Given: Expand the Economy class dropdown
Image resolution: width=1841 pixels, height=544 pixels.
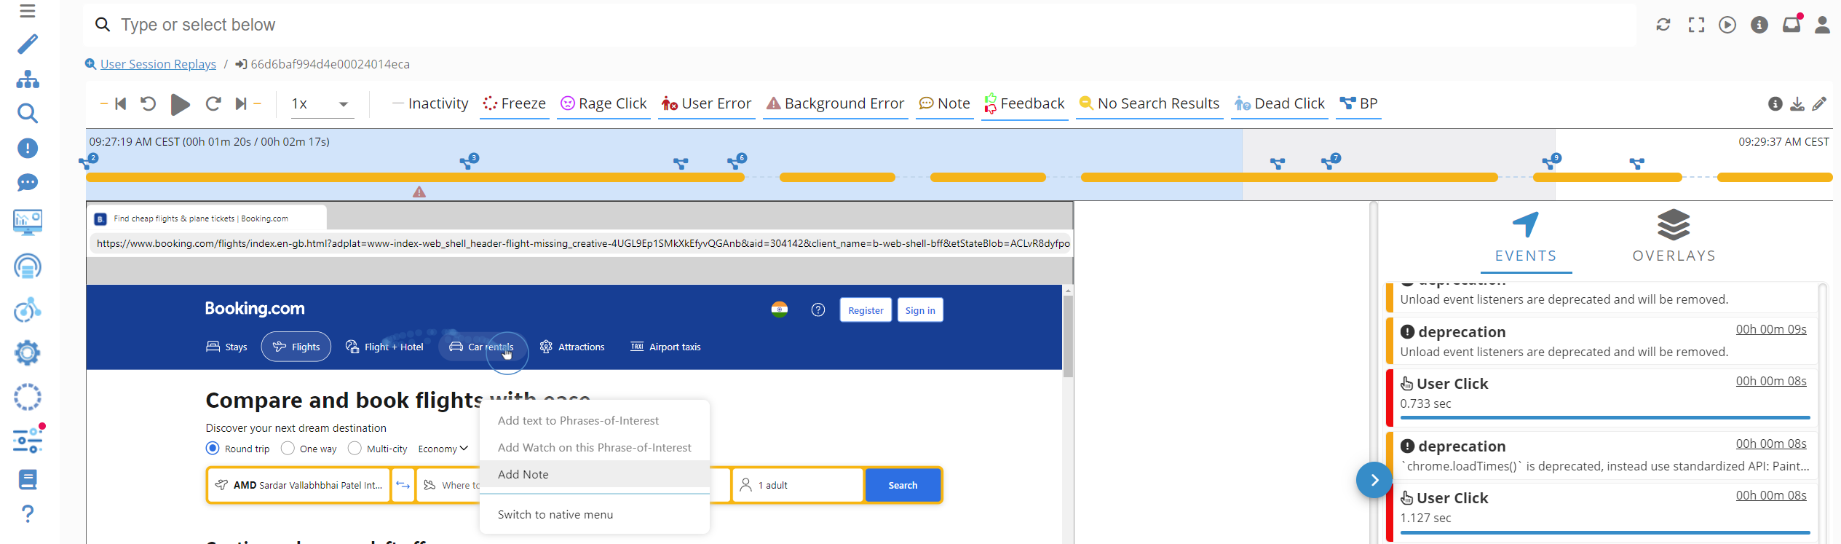Looking at the screenshot, I should [x=443, y=449].
